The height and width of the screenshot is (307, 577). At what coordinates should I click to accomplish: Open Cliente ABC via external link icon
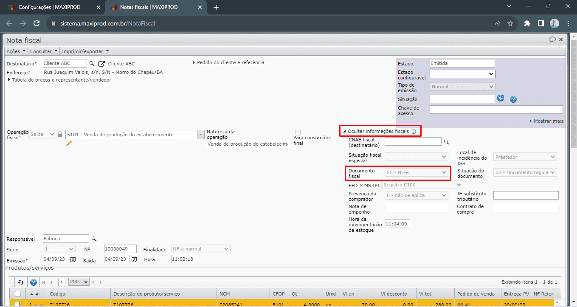[x=102, y=64]
